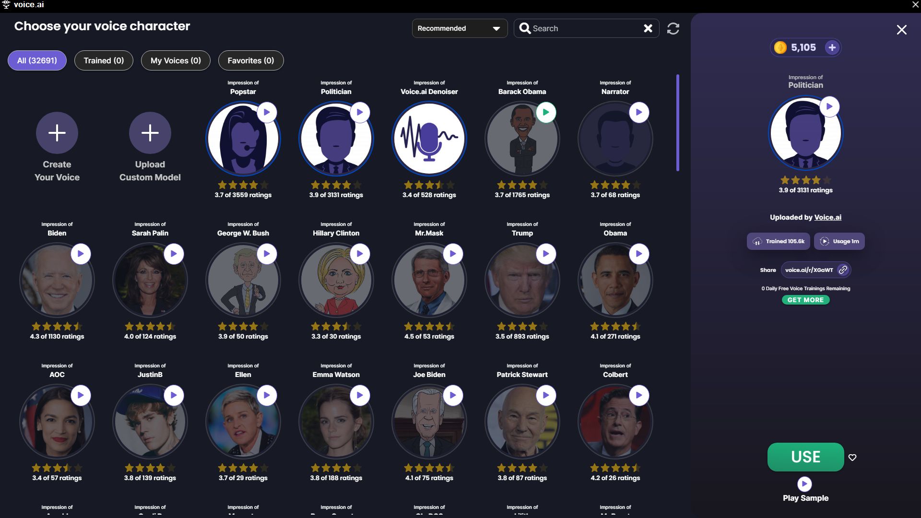Play the Colbert voice preview

click(639, 395)
